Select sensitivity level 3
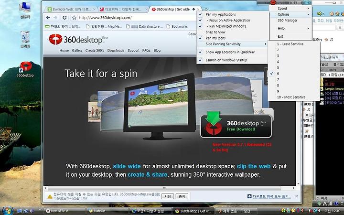Viewport: 344px width, 215px height. 293,56
